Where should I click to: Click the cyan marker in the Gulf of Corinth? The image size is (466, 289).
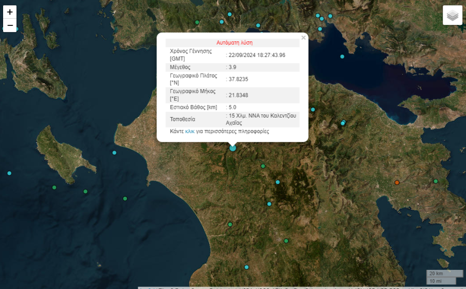342,56
